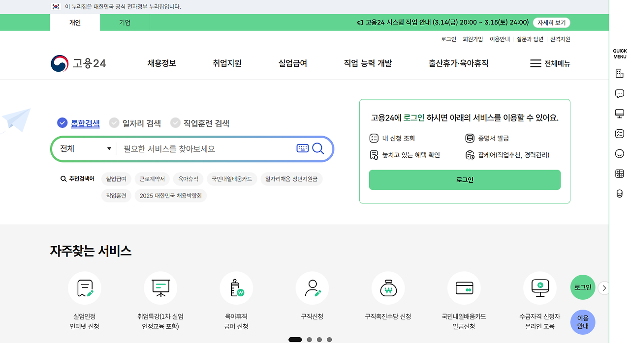
Task: Open the calculator icon in the Quick Menu
Action: 620,173
